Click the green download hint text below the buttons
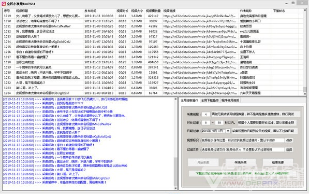This screenshot has width=309, height=194. pyautogui.click(x=242, y=173)
